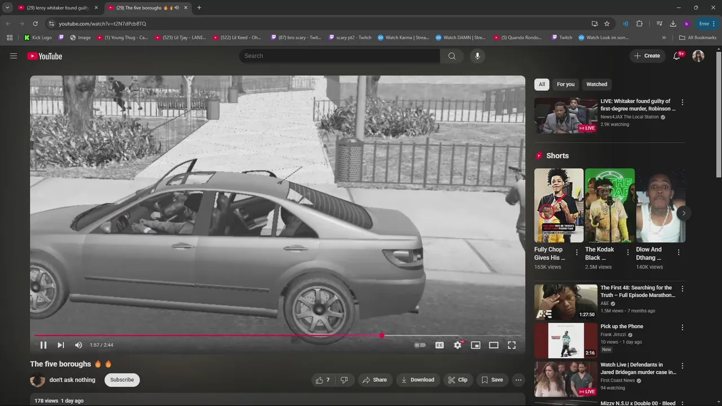Click the address bar URL

(x=102, y=24)
